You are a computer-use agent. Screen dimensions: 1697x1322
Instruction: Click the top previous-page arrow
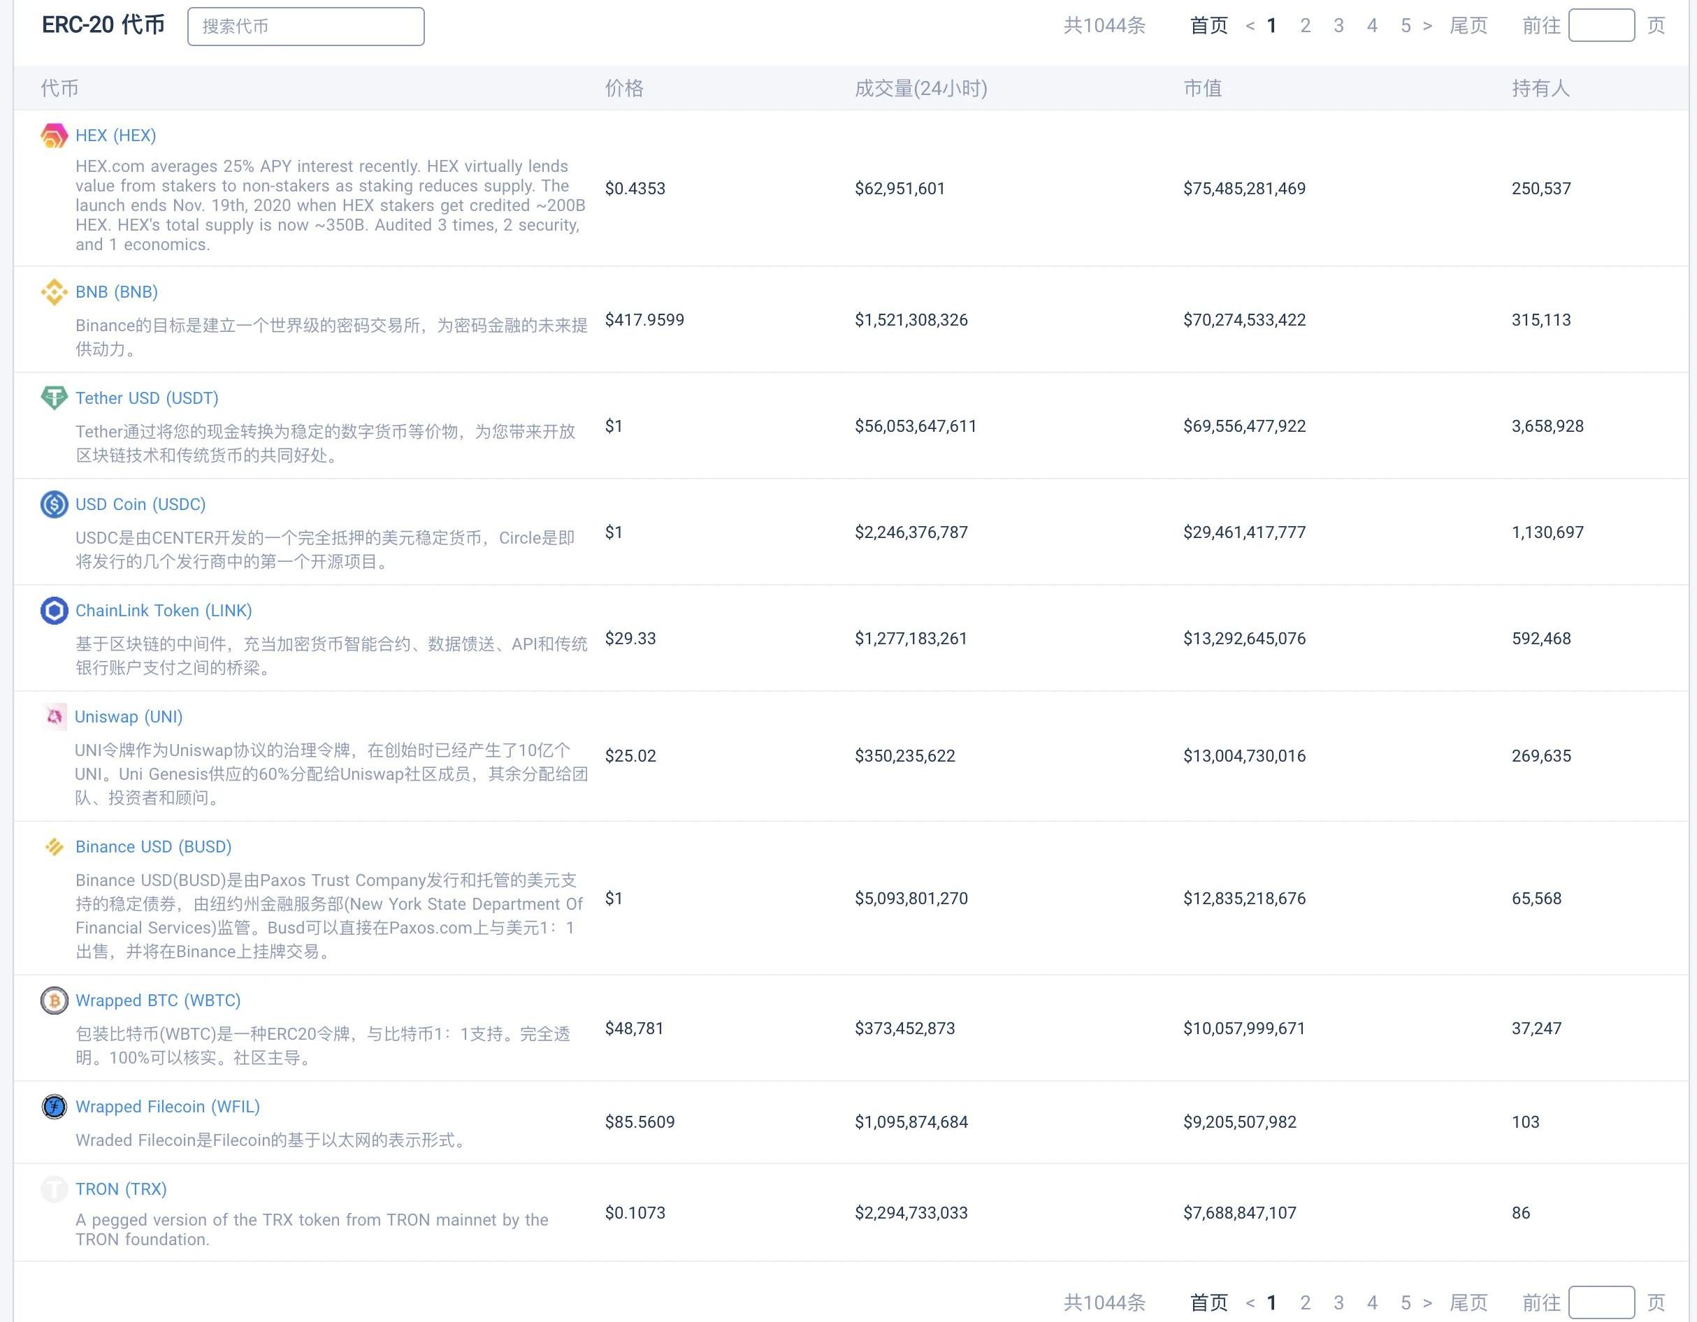click(1250, 27)
